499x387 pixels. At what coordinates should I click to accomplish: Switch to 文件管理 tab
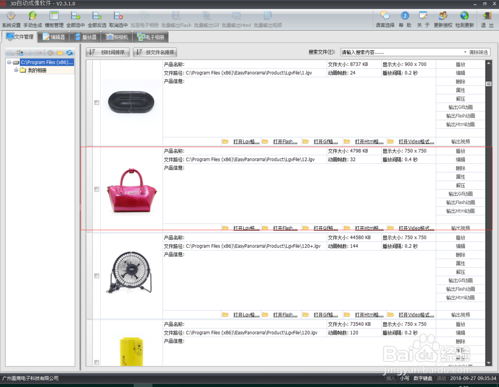tap(20, 37)
